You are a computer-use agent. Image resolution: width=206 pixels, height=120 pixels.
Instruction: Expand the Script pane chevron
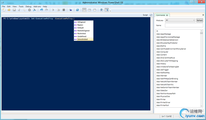151,15
